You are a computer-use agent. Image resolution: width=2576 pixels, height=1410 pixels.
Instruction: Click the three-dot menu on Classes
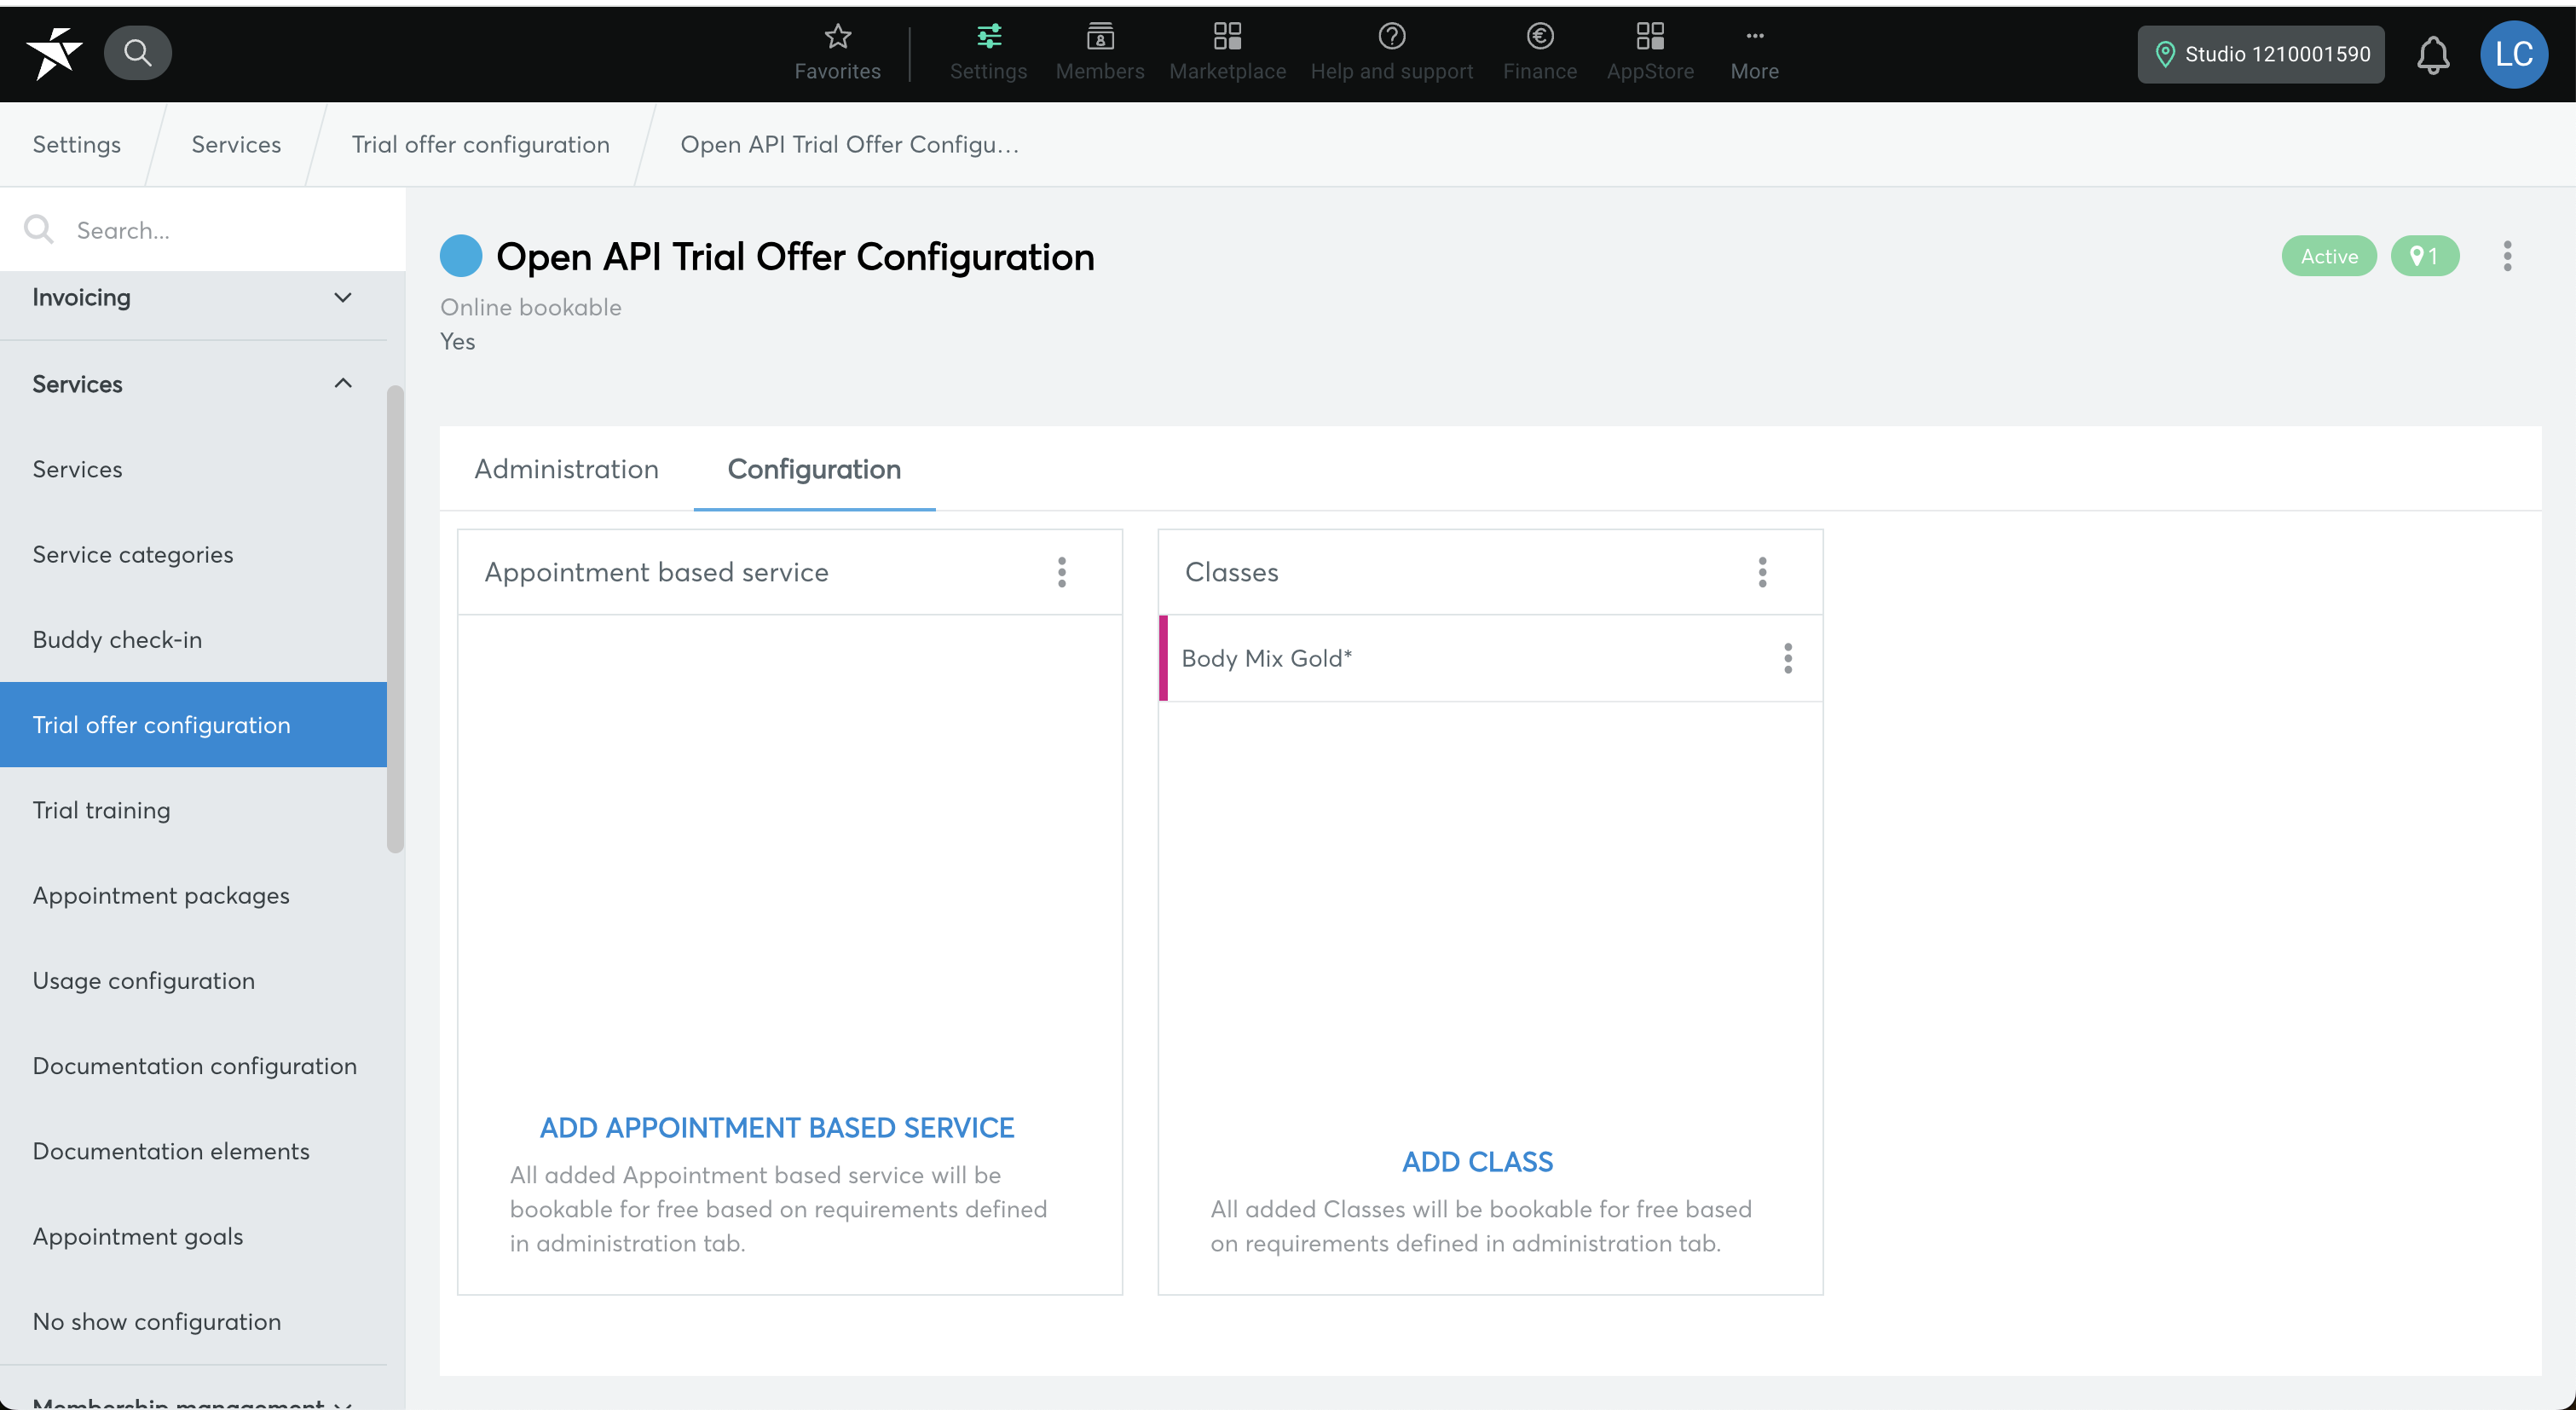pos(1764,571)
